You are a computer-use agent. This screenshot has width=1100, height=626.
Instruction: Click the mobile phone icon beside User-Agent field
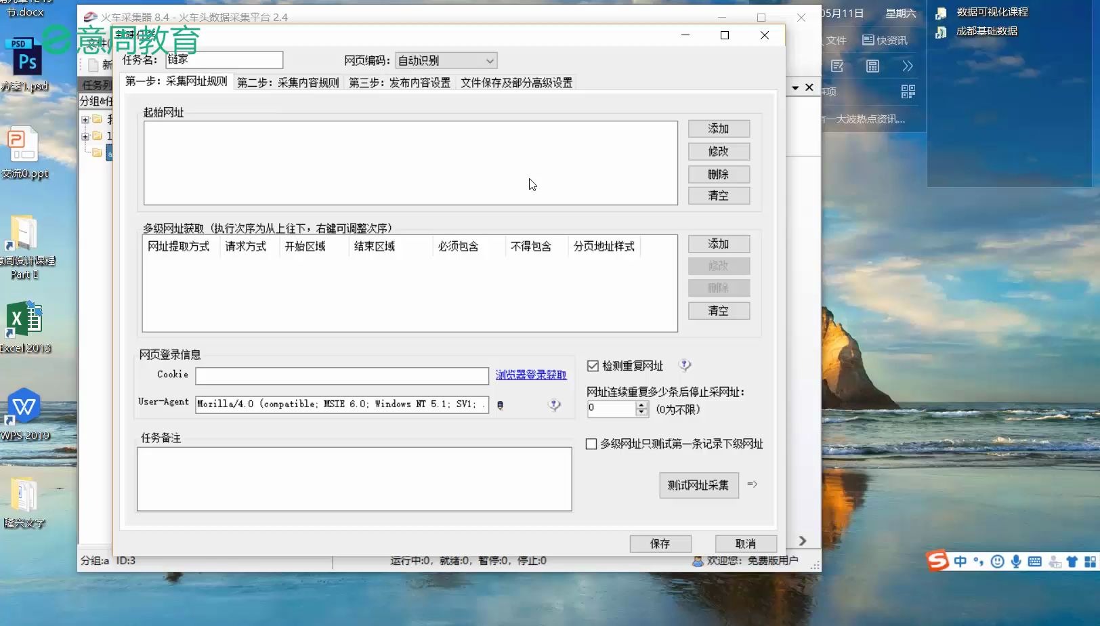(500, 404)
